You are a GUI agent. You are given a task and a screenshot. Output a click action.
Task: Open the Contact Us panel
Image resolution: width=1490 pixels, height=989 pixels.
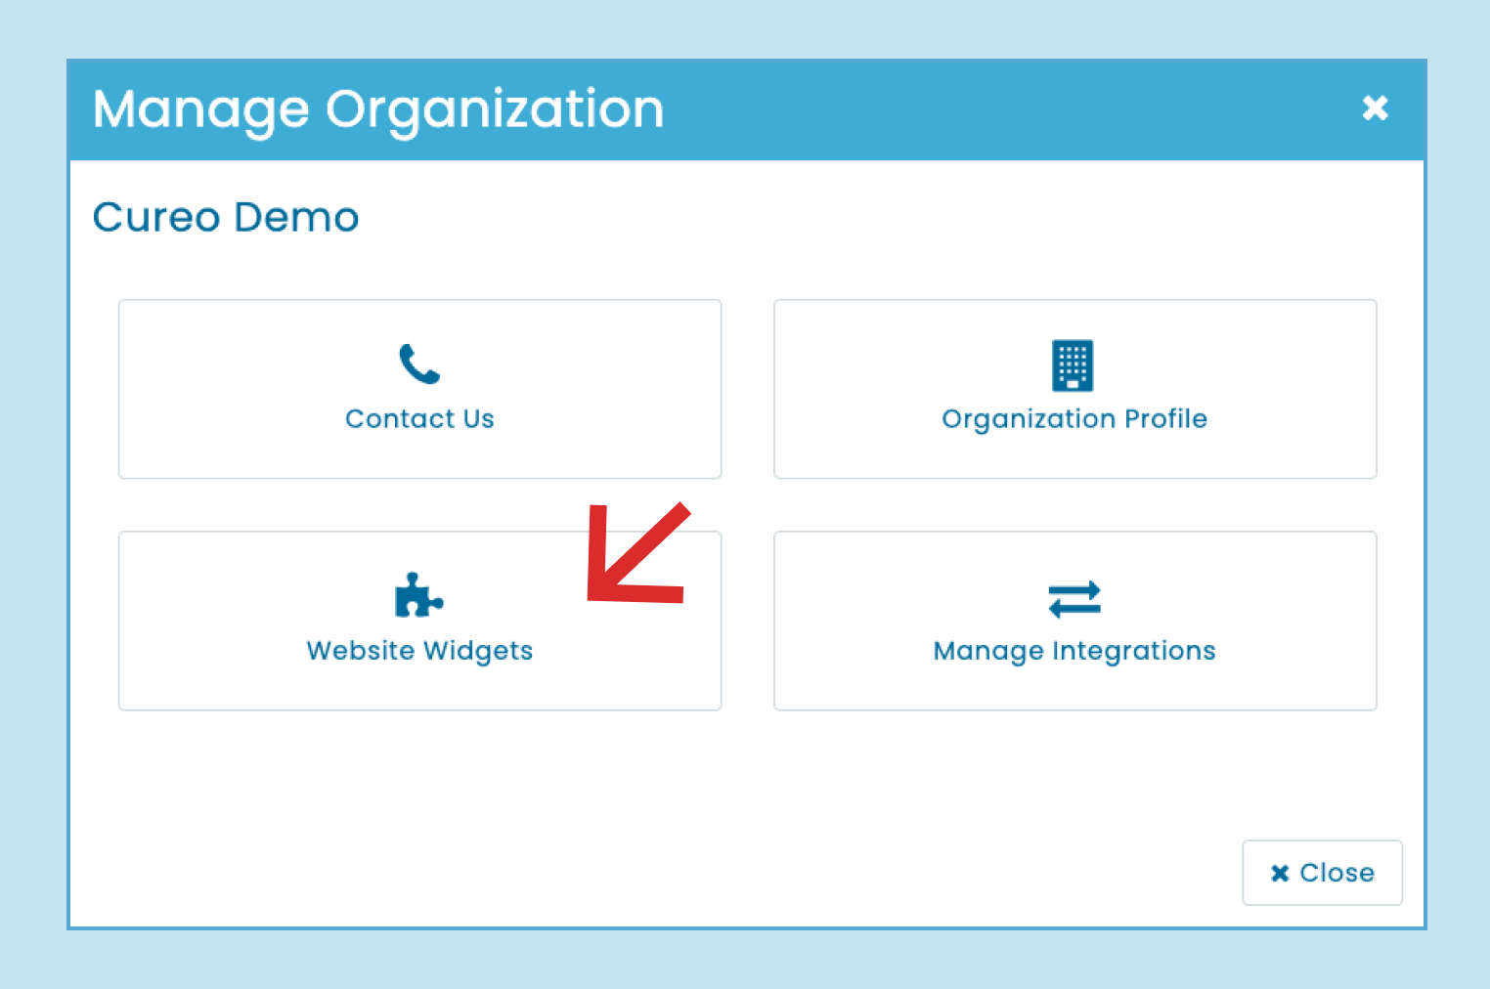click(x=418, y=388)
